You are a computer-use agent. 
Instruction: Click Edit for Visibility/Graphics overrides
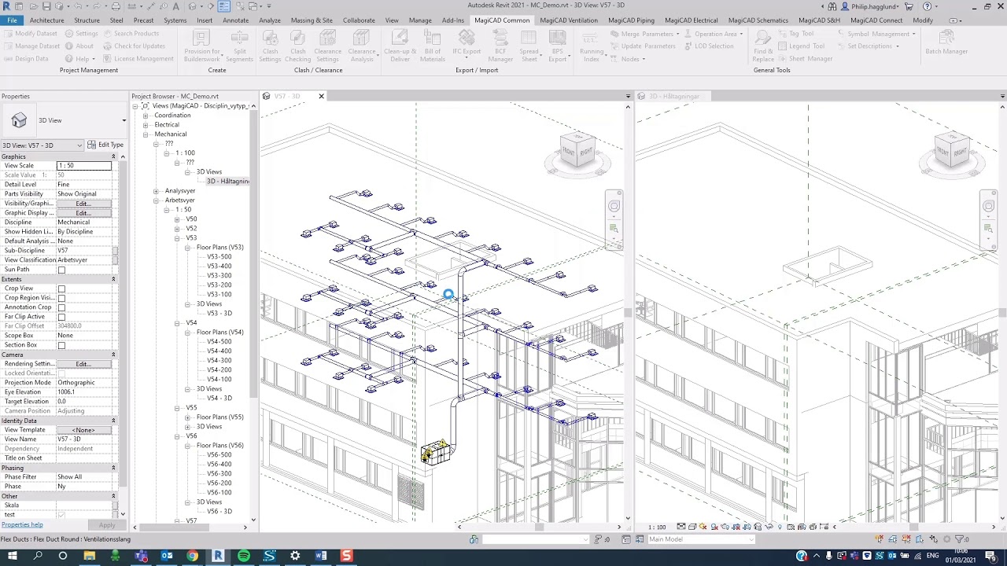tap(83, 204)
